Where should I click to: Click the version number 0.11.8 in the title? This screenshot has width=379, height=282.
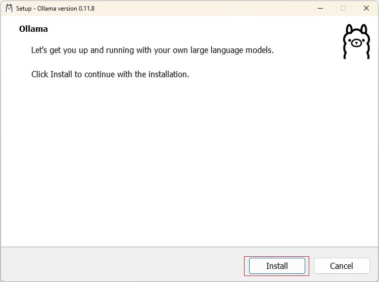[84, 9]
